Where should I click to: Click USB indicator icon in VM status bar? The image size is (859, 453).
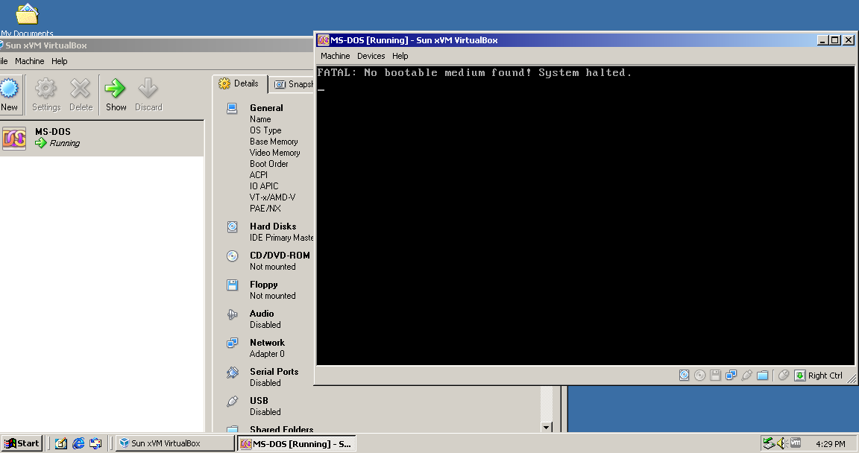(746, 376)
